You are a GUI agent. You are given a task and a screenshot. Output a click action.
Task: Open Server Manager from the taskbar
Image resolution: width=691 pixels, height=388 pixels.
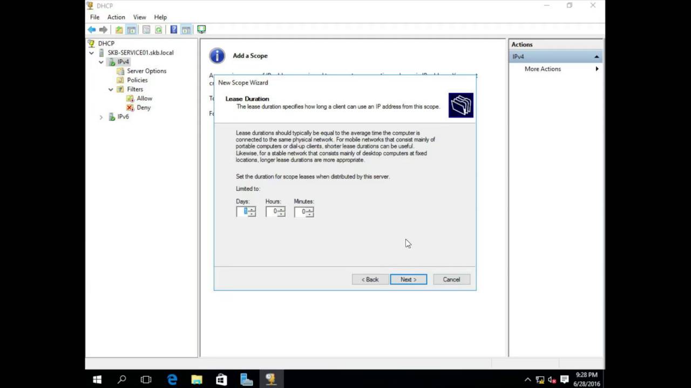[x=246, y=379]
